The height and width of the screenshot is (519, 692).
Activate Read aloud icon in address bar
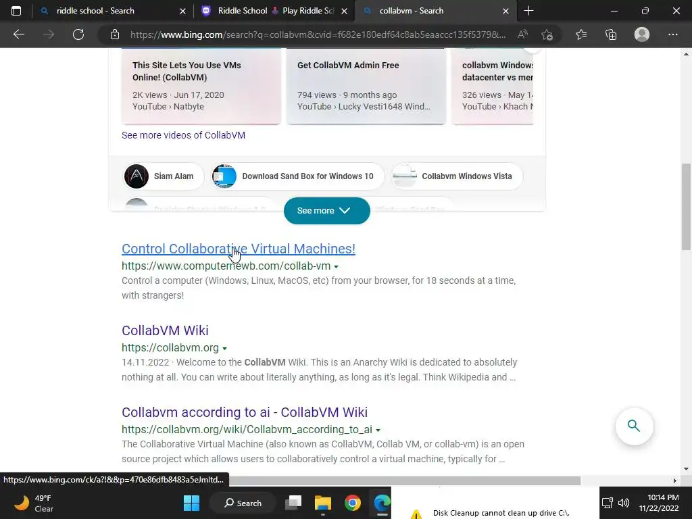[x=522, y=34]
